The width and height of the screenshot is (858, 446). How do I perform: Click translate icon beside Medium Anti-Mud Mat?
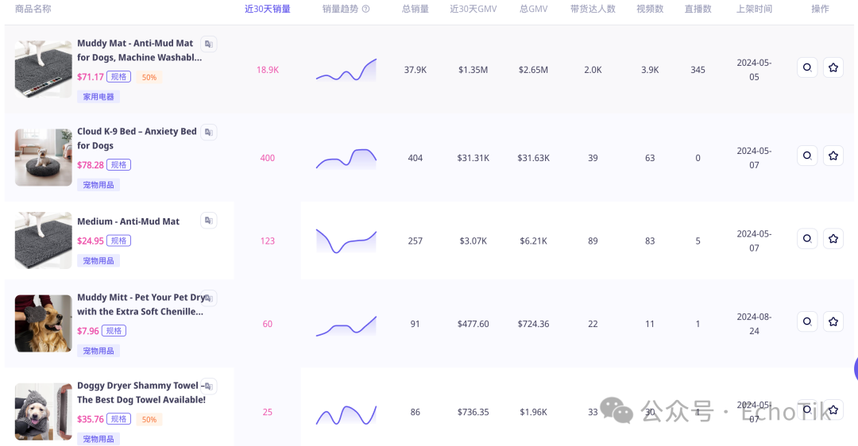tap(208, 221)
